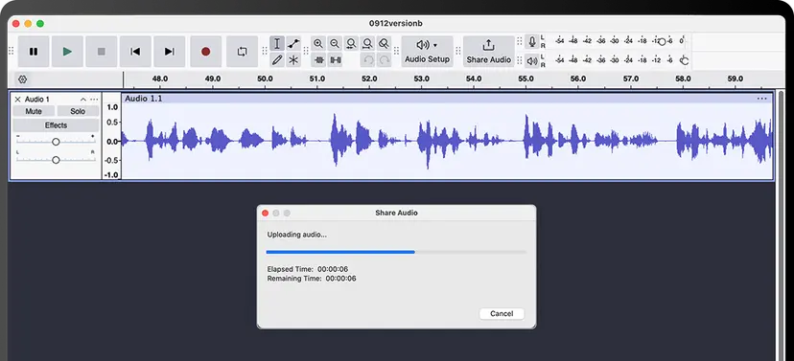Fit project to width zoom icon
Viewport: 794px width, 361px height.
[367, 43]
